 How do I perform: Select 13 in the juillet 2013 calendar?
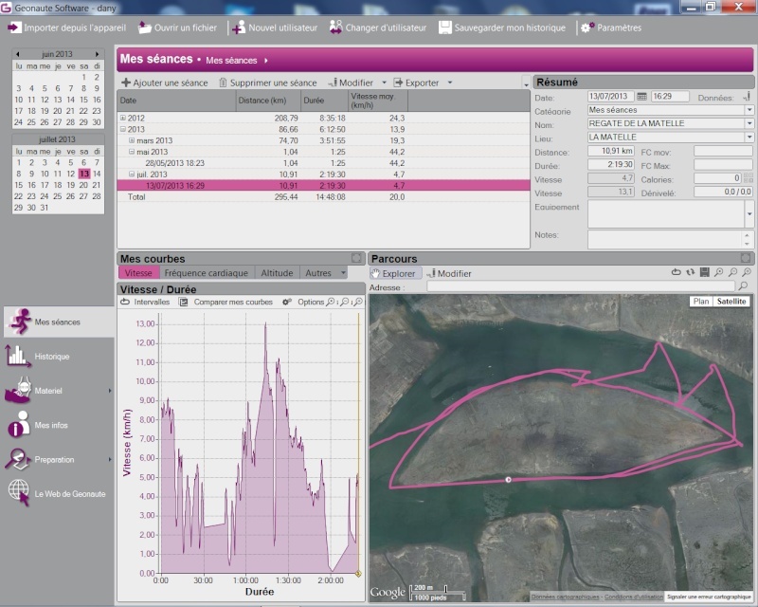[x=84, y=174]
